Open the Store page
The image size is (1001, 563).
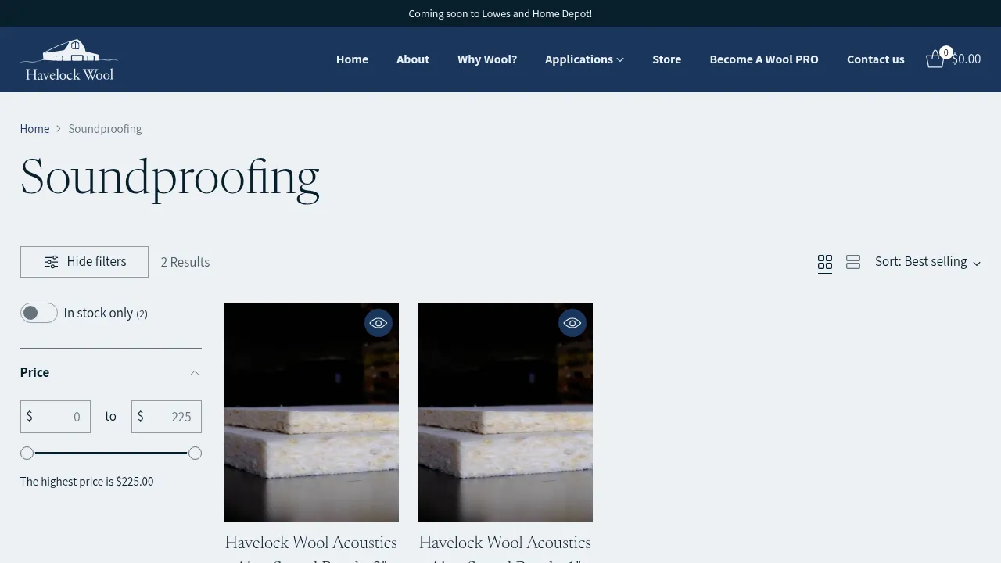click(667, 59)
